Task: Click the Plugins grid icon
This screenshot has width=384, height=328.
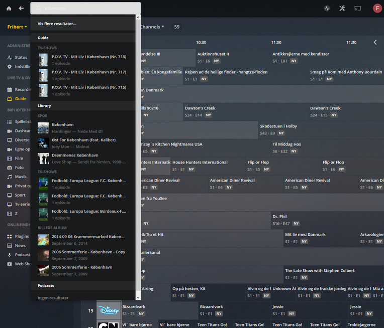Action: click(x=10, y=236)
